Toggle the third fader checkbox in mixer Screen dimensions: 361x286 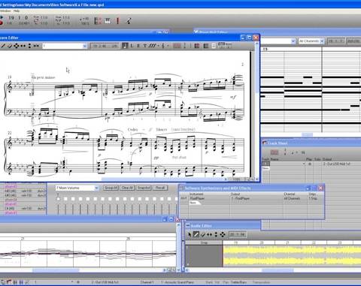click(73, 199)
